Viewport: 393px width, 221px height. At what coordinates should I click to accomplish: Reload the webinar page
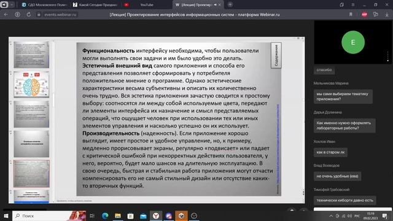pyautogui.click(x=29, y=15)
